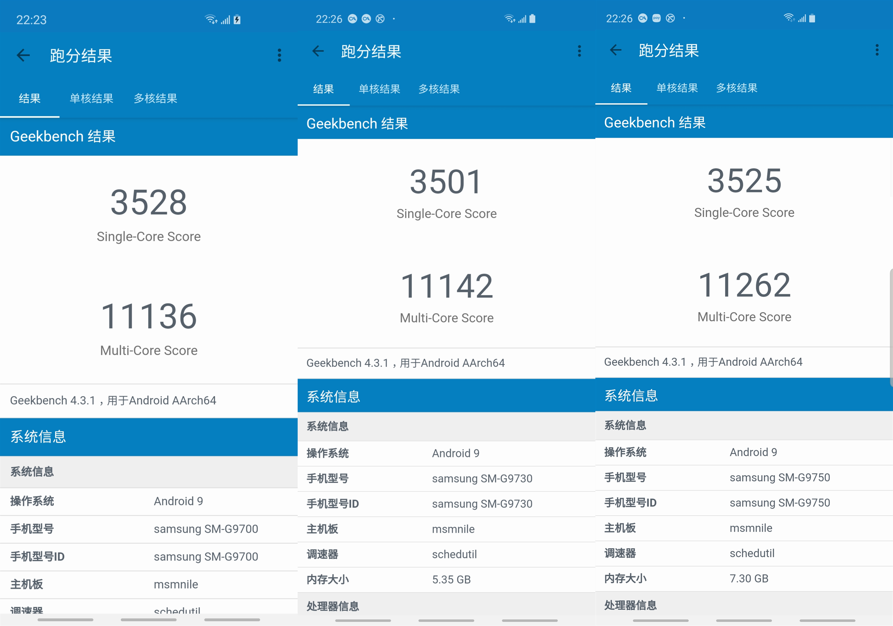The height and width of the screenshot is (626, 893).
Task: Open overflow menu on SM-G9730 screen
Action: pyautogui.click(x=580, y=51)
